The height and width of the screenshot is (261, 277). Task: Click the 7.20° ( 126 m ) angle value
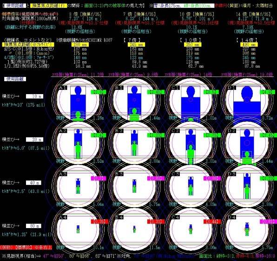coord(86,19)
